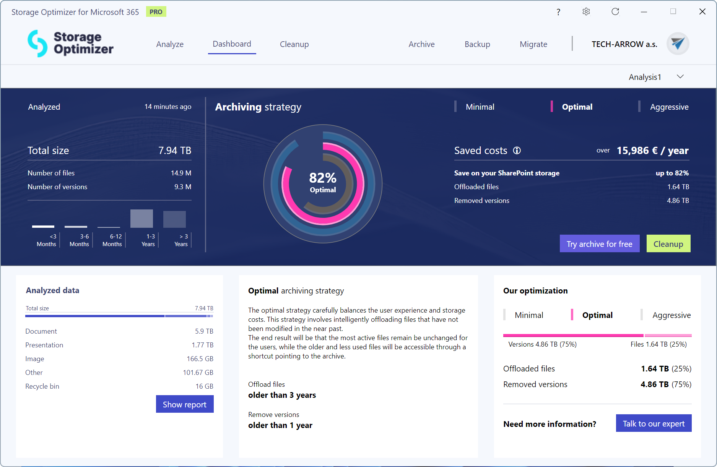This screenshot has height=467, width=717.
Task: Click the PRO badge in title bar
Action: point(156,12)
